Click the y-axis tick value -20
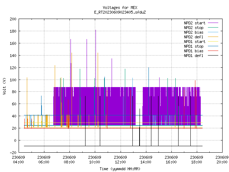Image resolution: width=229 pixels, height=172 pixels. [13, 153]
